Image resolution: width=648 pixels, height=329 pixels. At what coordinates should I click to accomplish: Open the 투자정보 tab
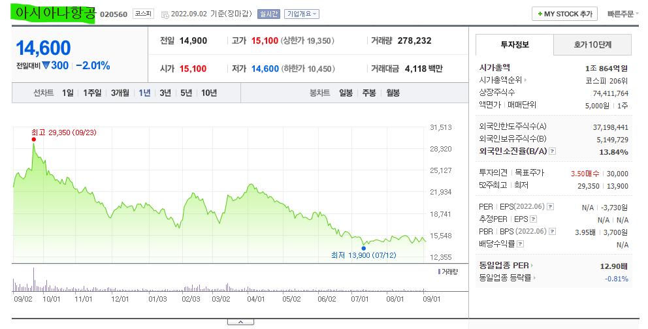(515, 44)
